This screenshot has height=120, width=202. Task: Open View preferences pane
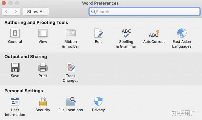coord(43,34)
